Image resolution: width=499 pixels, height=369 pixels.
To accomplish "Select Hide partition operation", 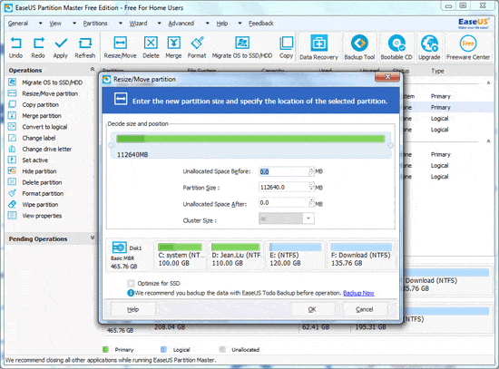I will click(x=32, y=171).
